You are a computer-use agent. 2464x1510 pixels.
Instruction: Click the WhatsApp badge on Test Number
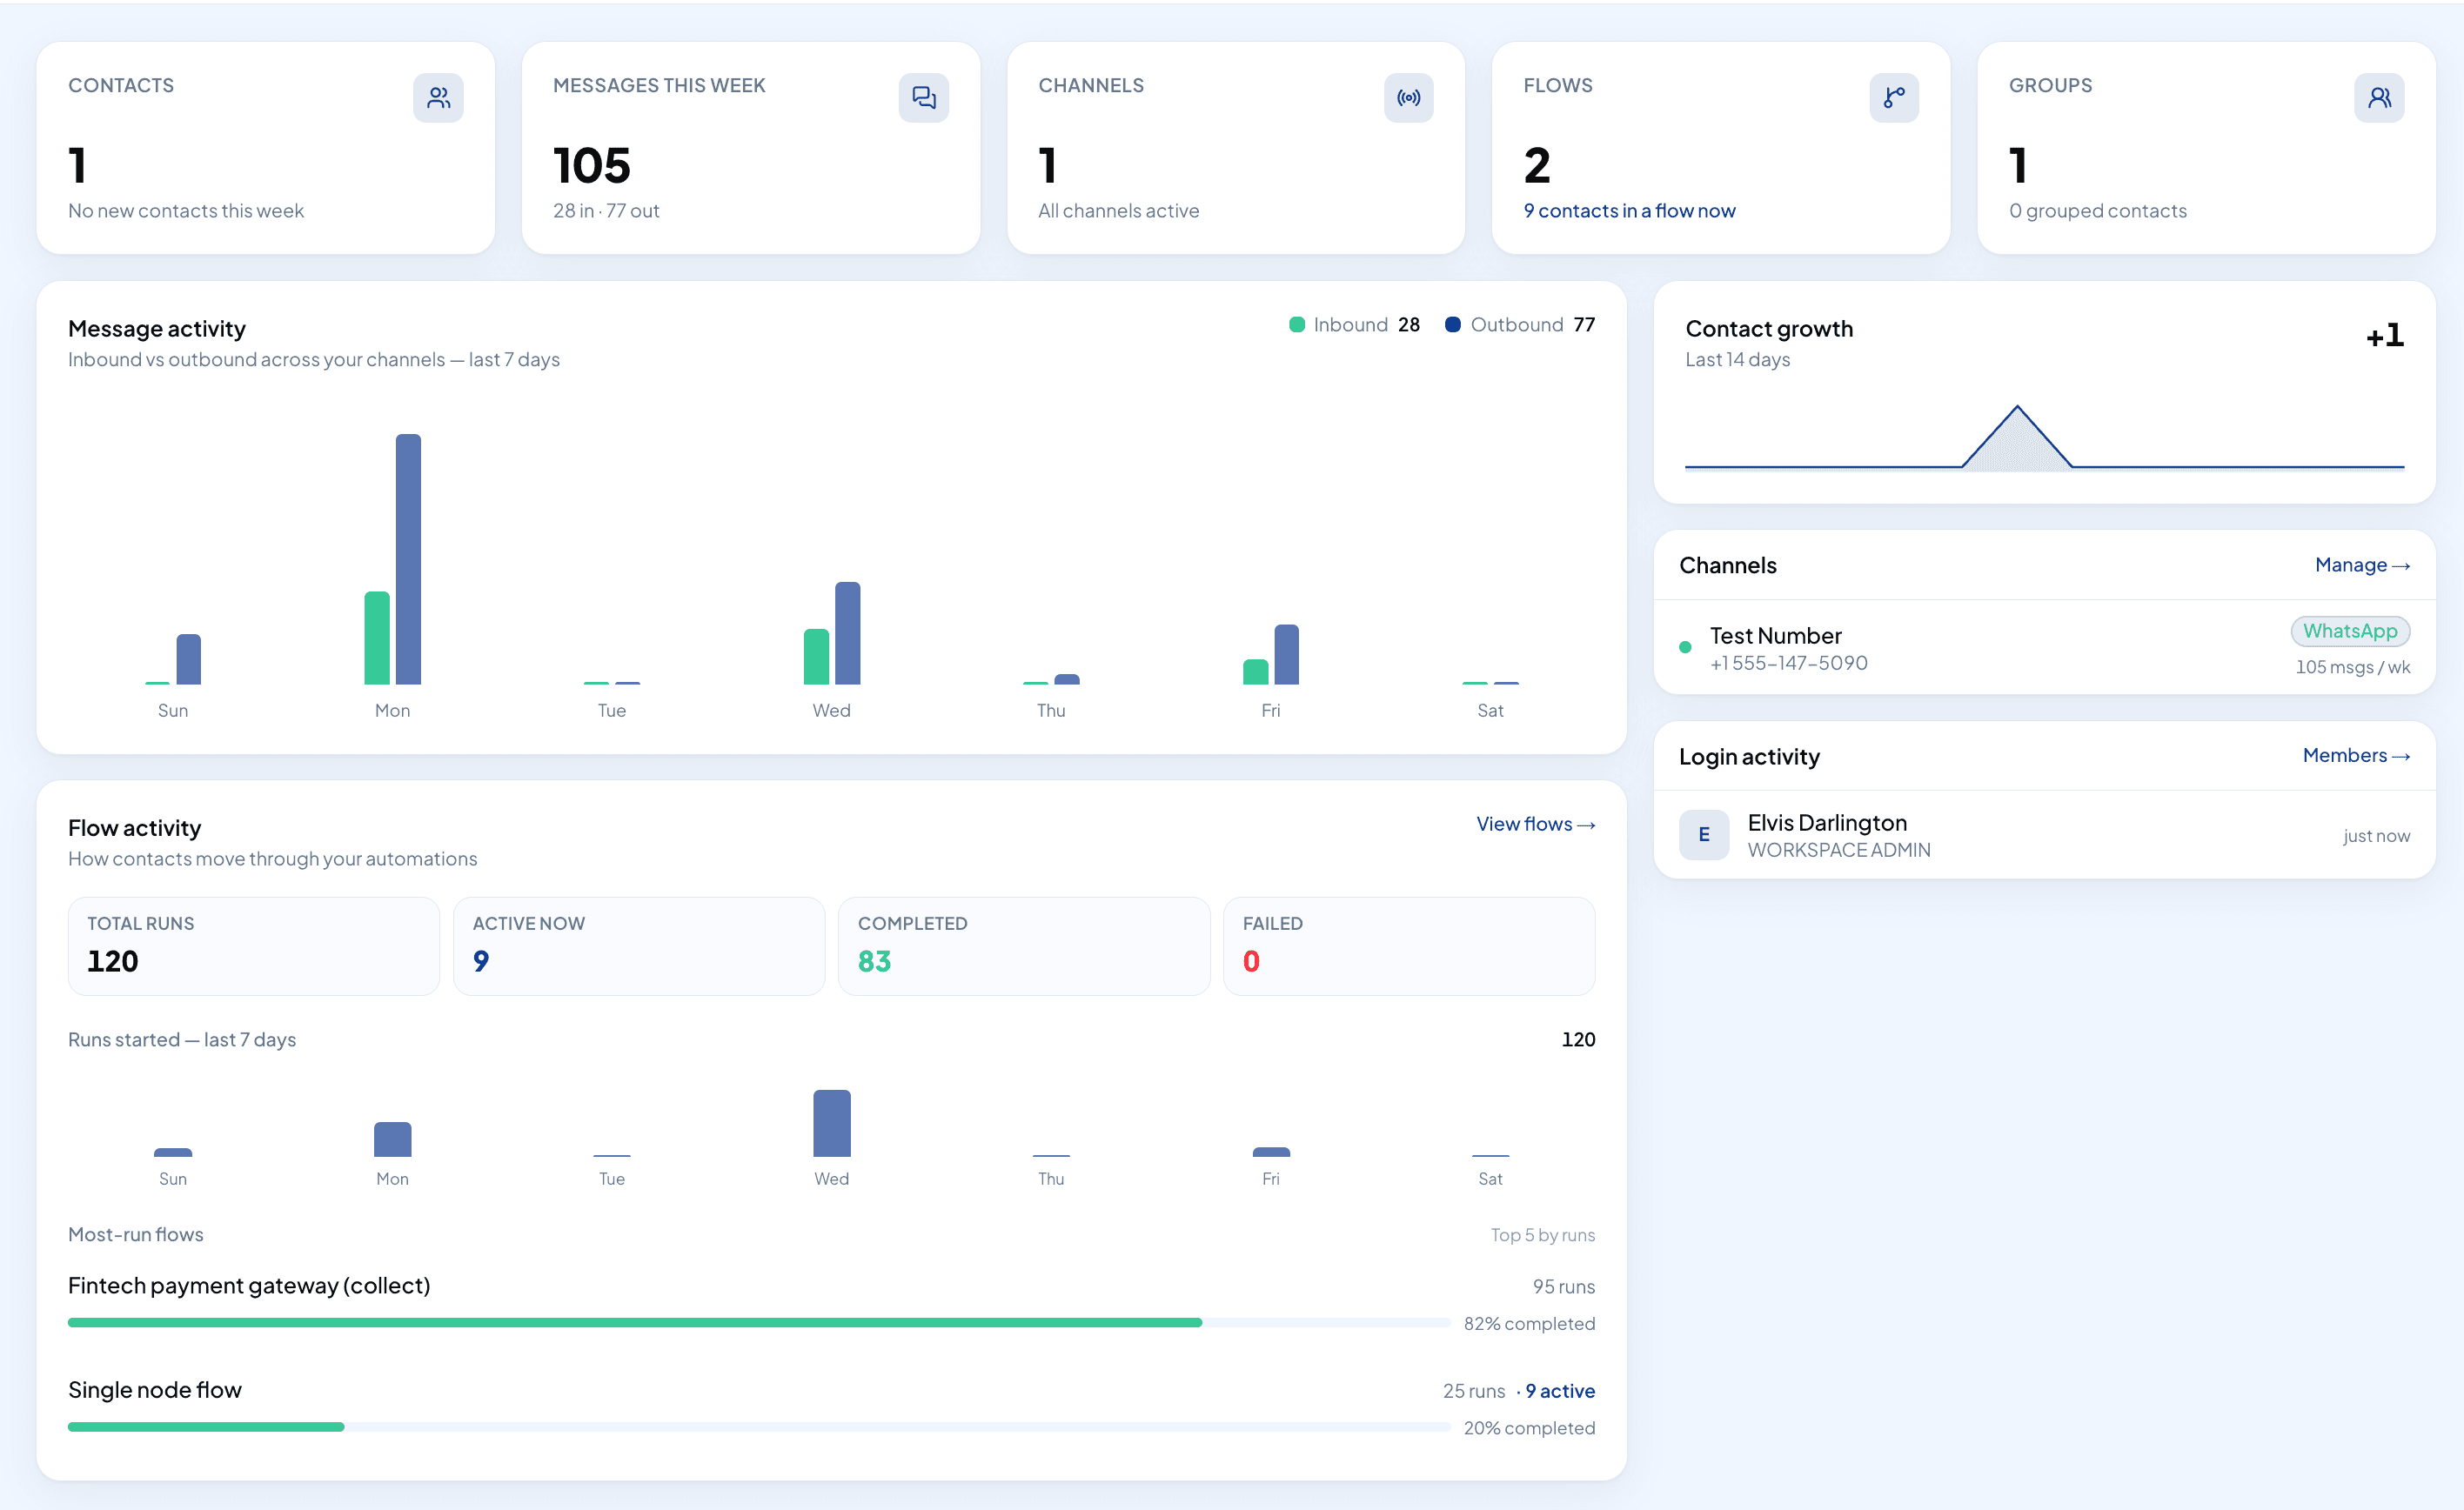[x=2350, y=631]
